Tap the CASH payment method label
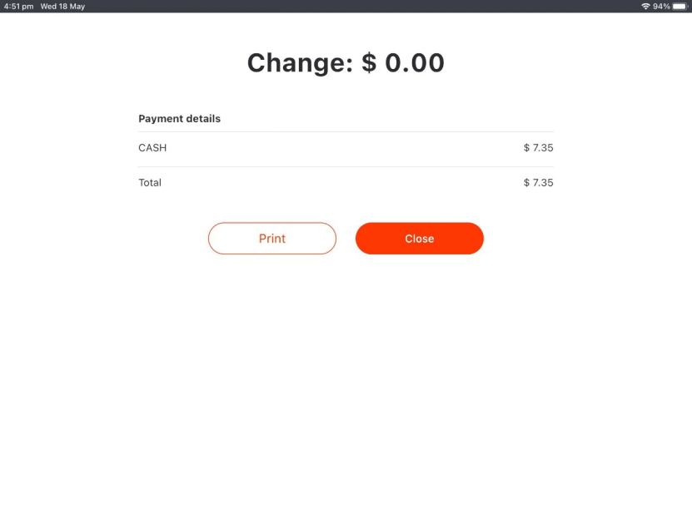The image size is (692, 518). pyautogui.click(x=152, y=147)
